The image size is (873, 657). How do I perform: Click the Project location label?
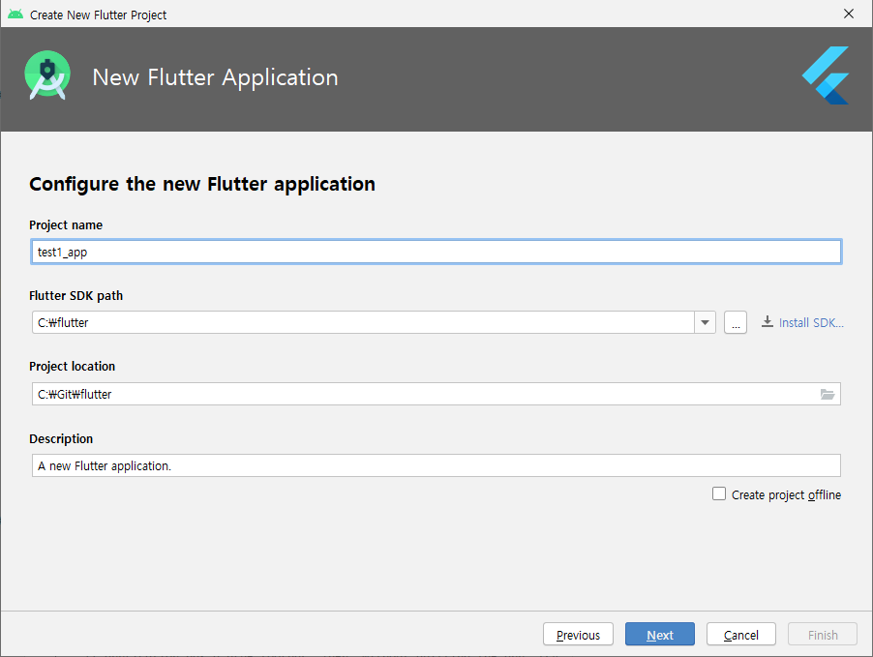pos(72,367)
